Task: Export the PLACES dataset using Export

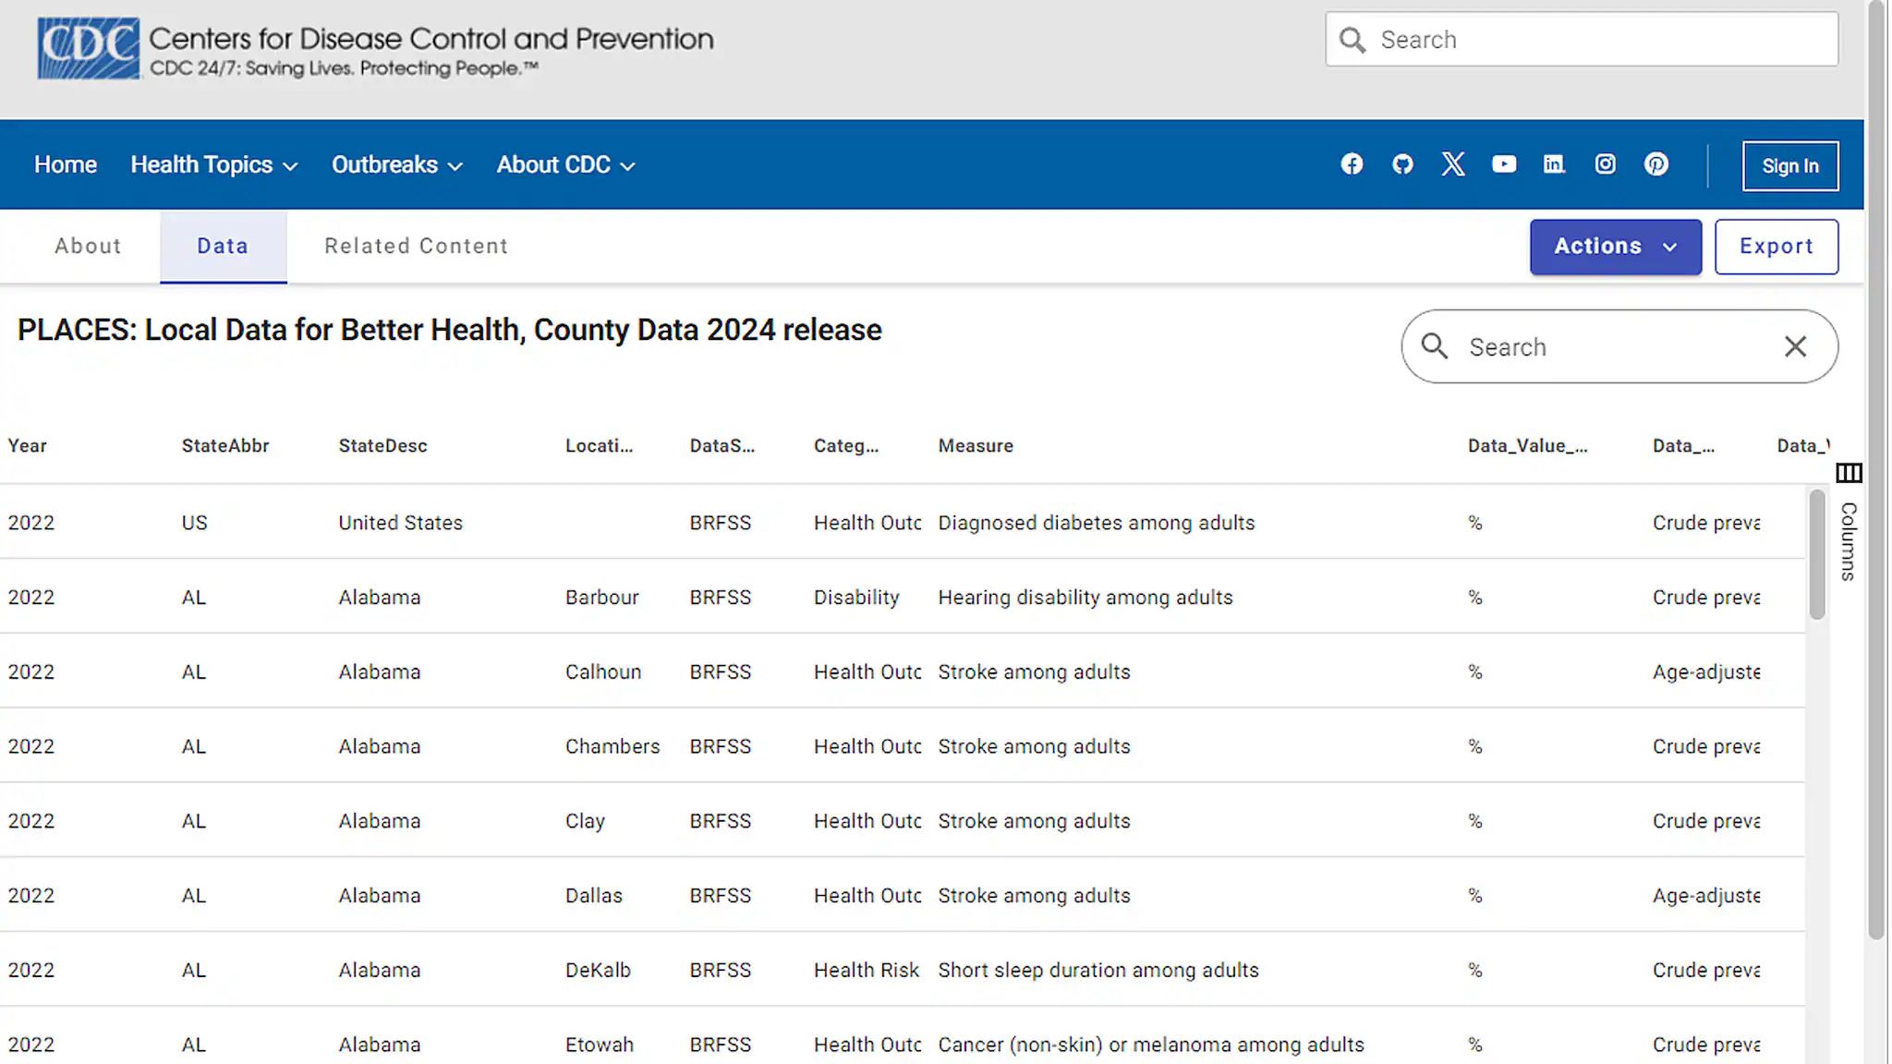Action: point(1776,247)
